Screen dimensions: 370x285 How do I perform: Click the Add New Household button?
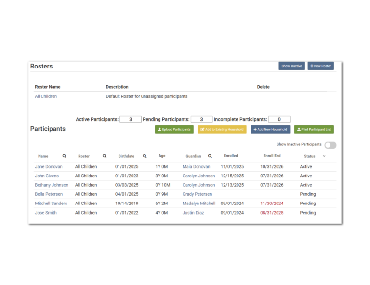pyautogui.click(x=270, y=130)
